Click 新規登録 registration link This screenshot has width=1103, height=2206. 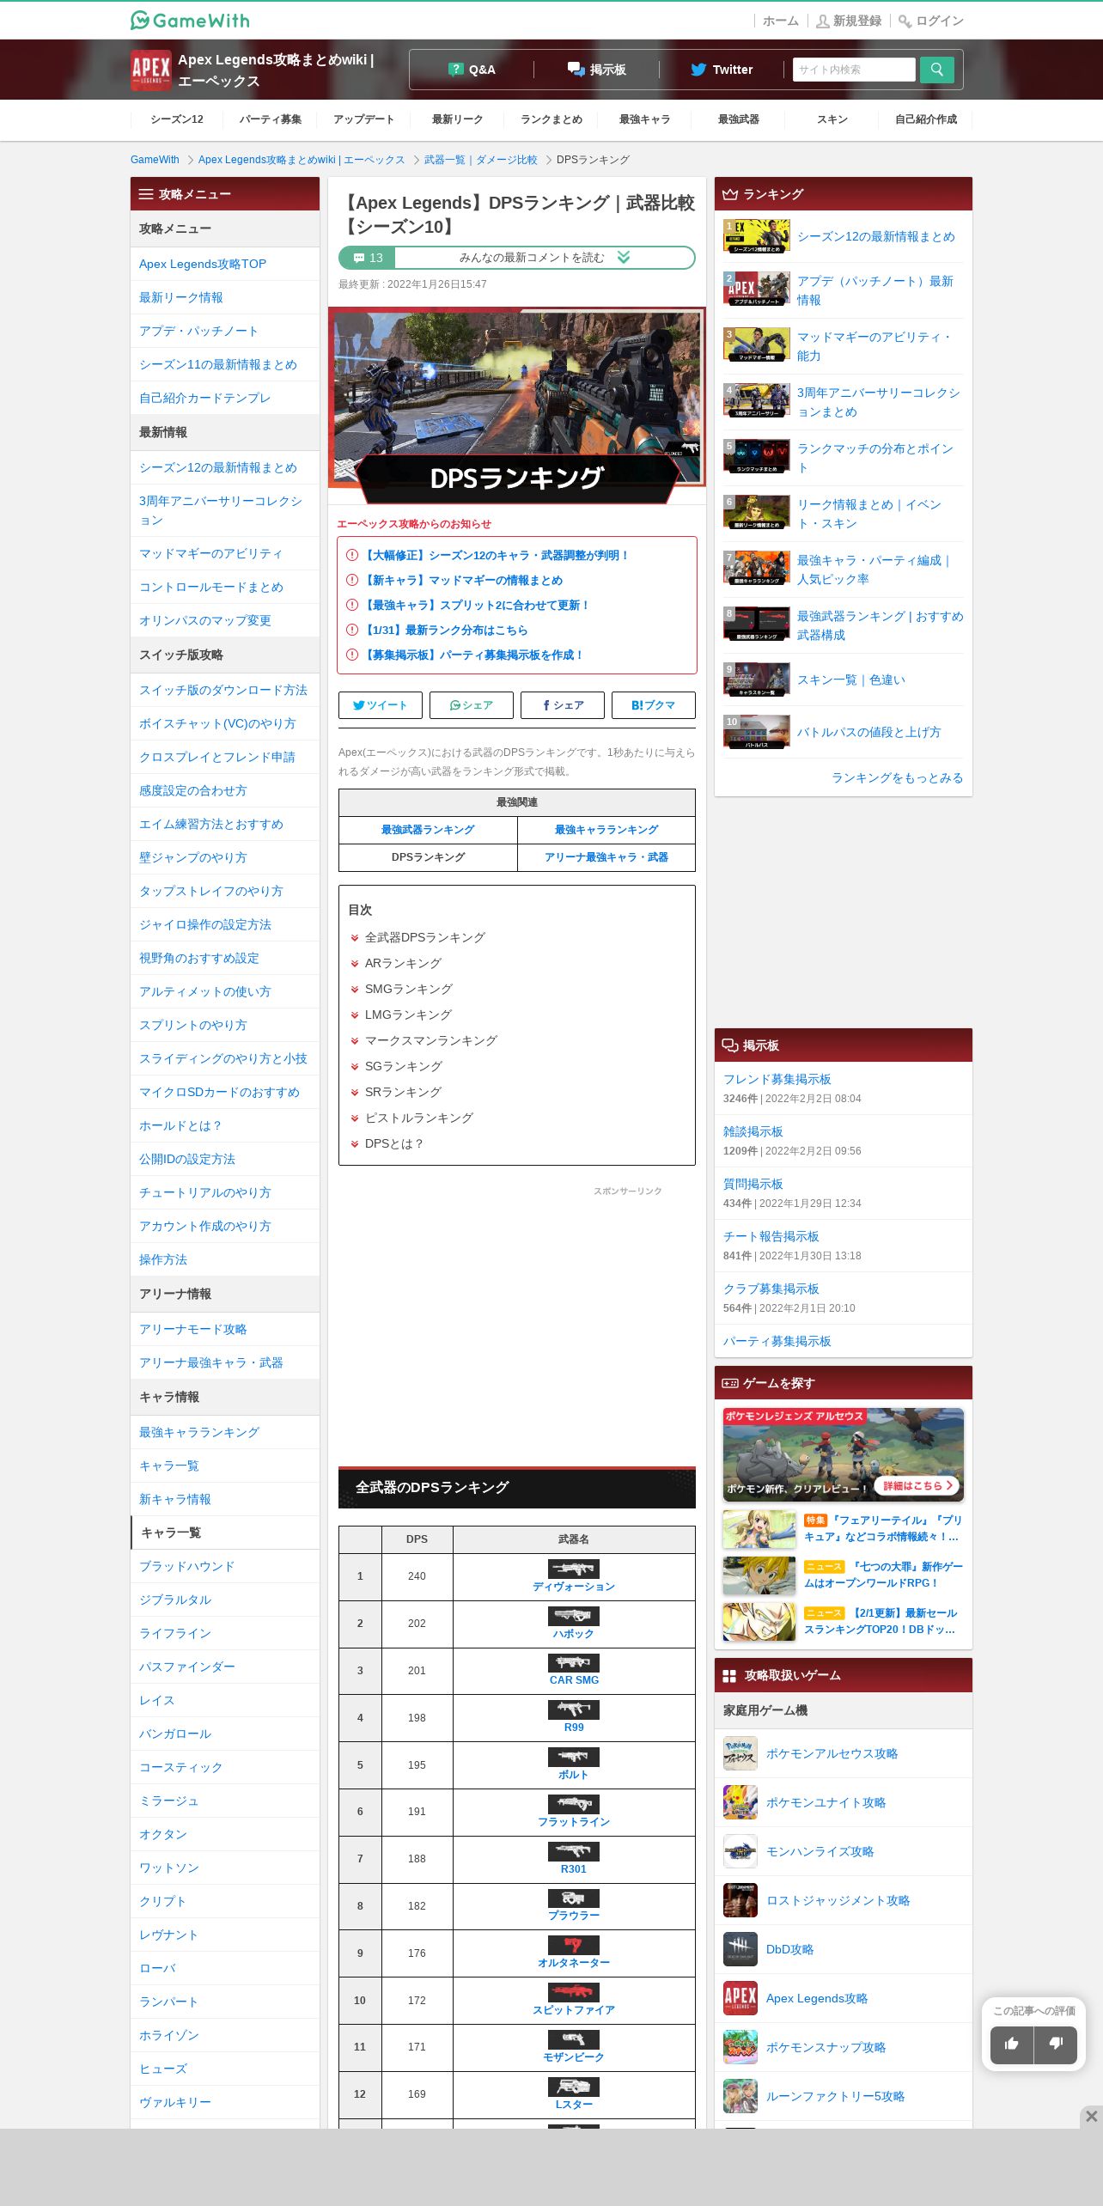(849, 21)
